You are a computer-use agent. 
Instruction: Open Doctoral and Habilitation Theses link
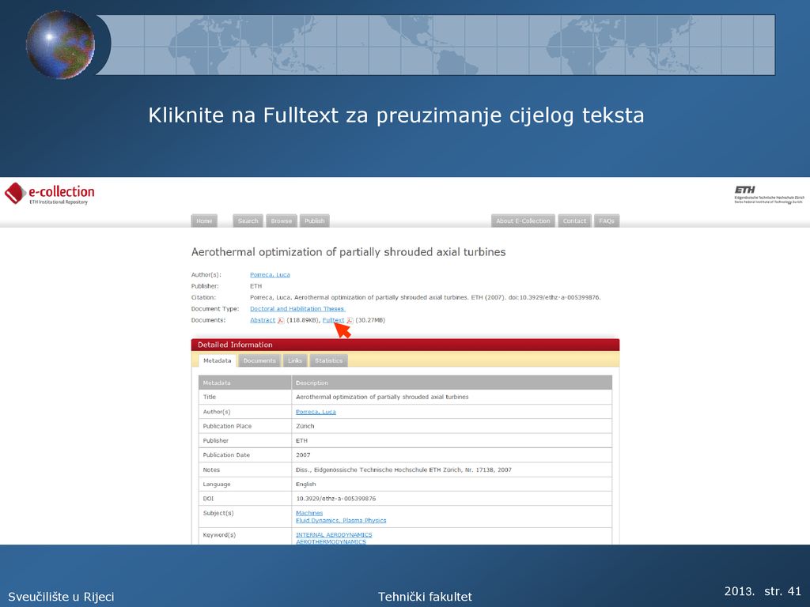coord(297,309)
